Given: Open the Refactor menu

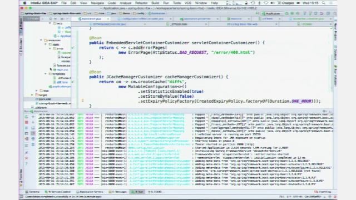Looking at the screenshot, I should [141, 3].
